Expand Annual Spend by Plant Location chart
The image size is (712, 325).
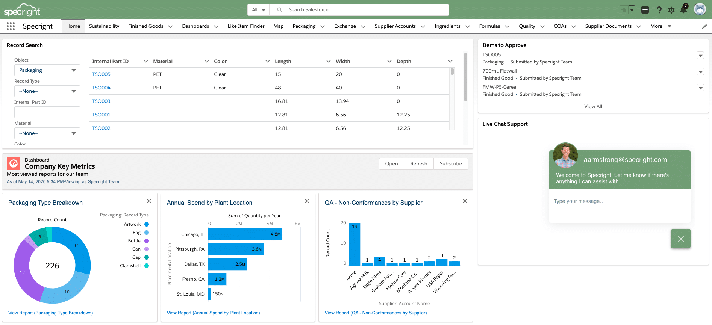click(307, 201)
